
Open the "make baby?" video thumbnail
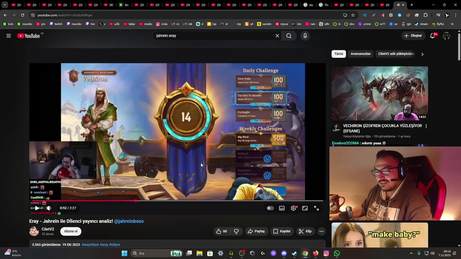click(380, 235)
